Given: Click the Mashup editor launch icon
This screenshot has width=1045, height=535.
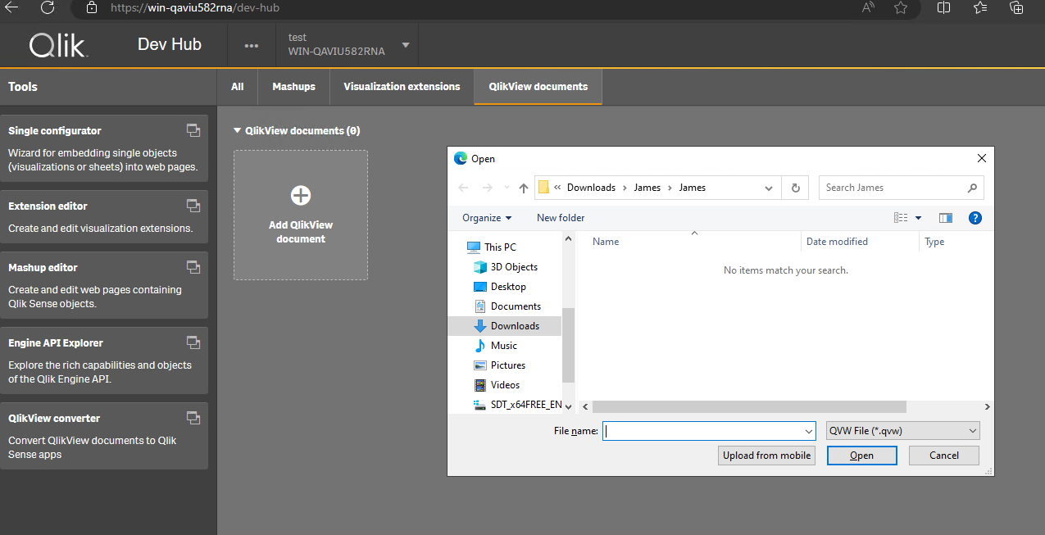Looking at the screenshot, I should click(193, 266).
